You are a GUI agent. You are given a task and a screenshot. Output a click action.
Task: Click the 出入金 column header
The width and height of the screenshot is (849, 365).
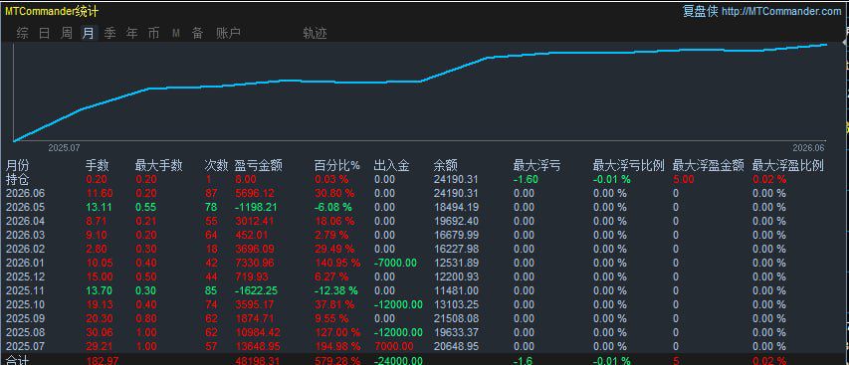391,165
